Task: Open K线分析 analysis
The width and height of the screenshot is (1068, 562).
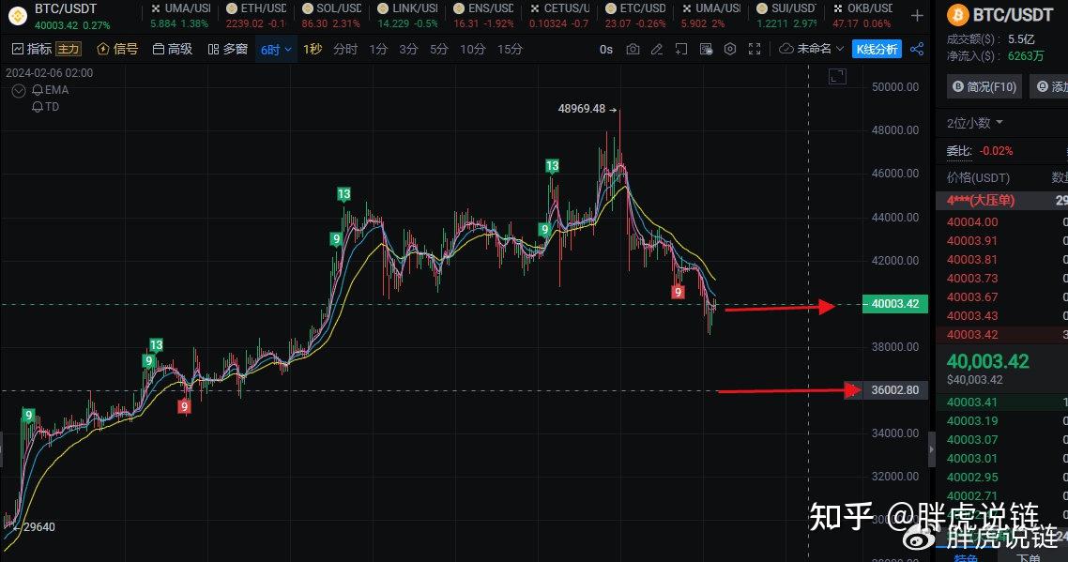Action: point(877,49)
